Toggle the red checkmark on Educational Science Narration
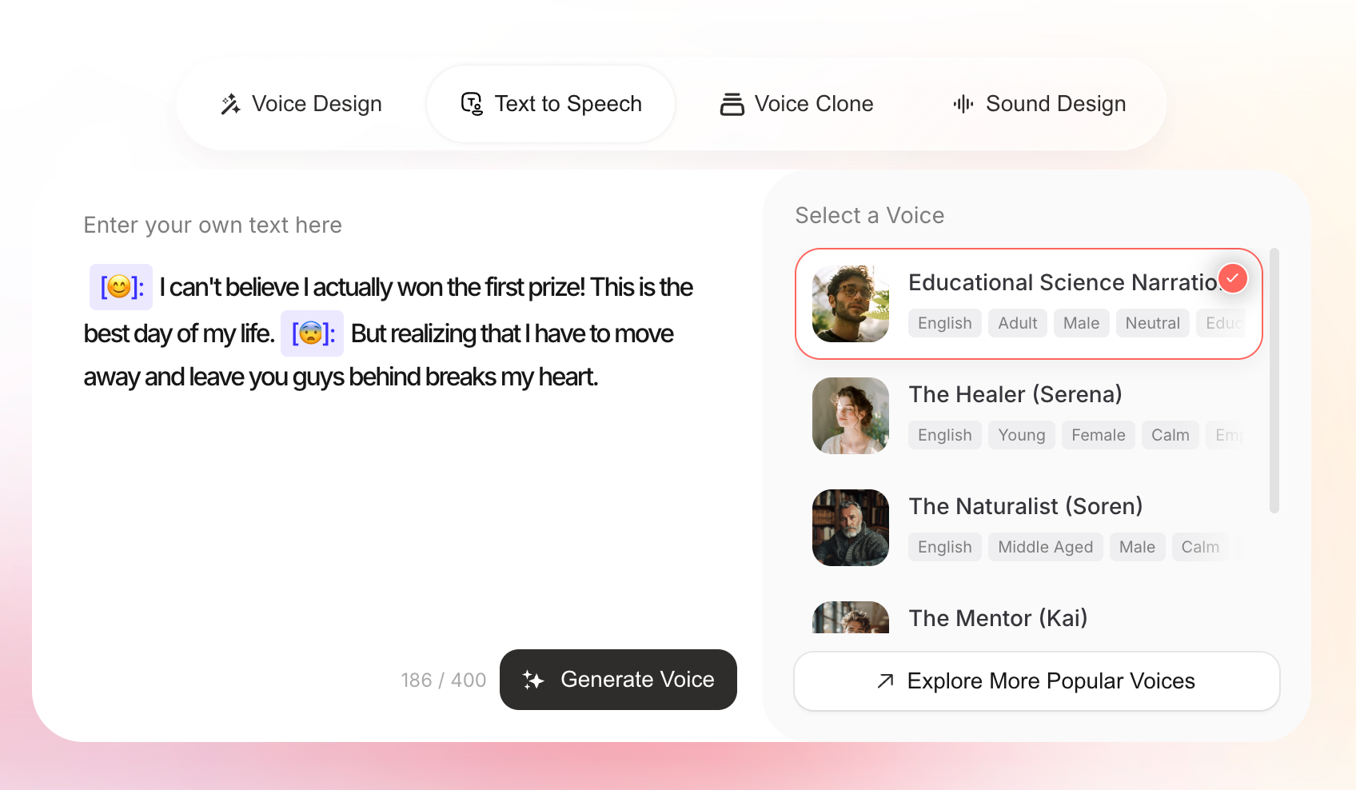 click(x=1232, y=278)
